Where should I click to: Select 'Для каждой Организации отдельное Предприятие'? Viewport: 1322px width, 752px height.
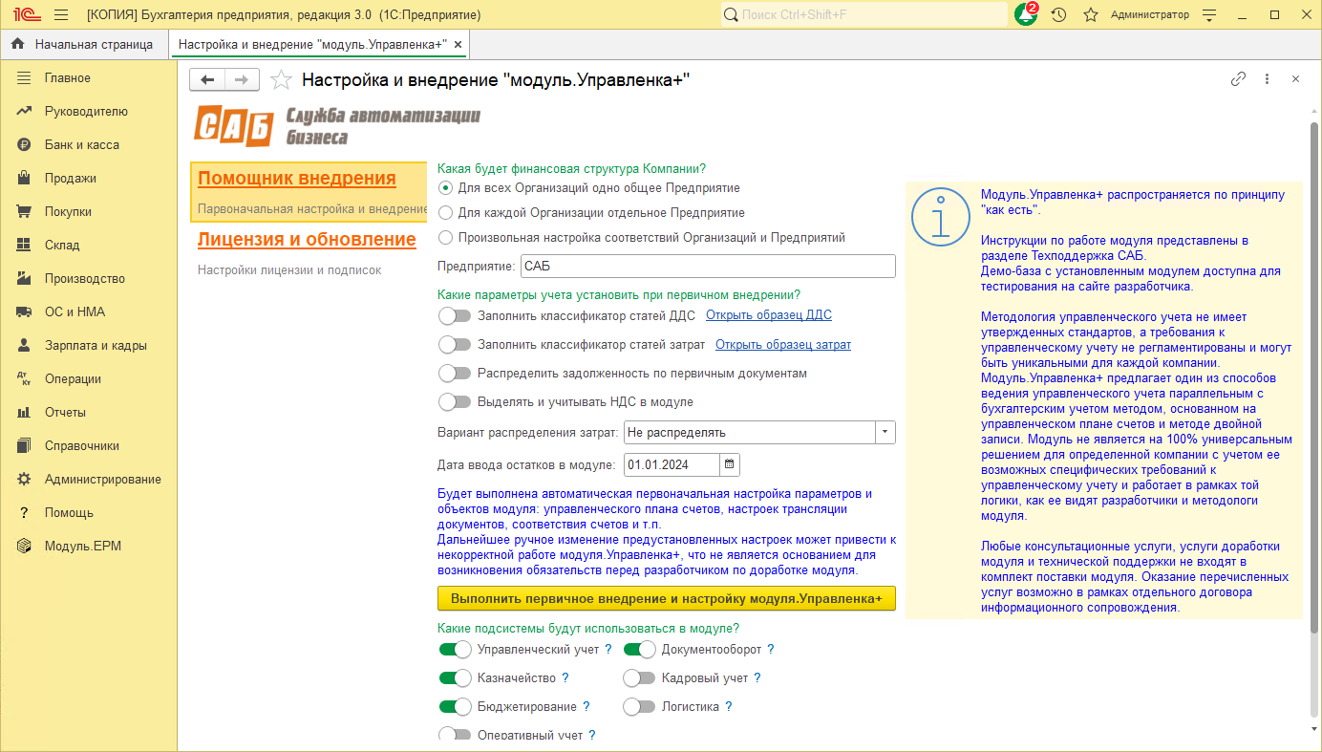[x=445, y=213]
